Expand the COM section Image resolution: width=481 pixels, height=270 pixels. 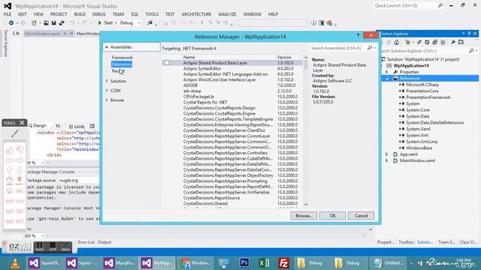click(107, 91)
